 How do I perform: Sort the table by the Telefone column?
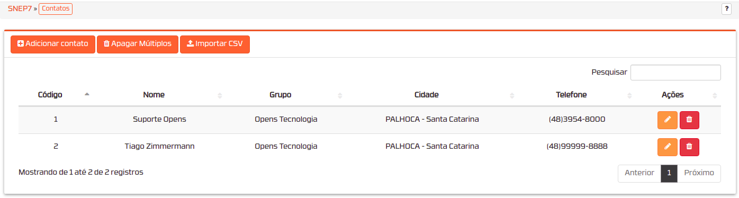tap(571, 95)
